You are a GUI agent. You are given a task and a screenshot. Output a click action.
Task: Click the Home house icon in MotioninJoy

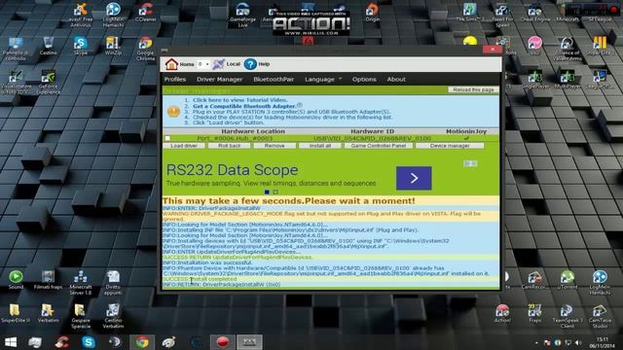(171, 64)
